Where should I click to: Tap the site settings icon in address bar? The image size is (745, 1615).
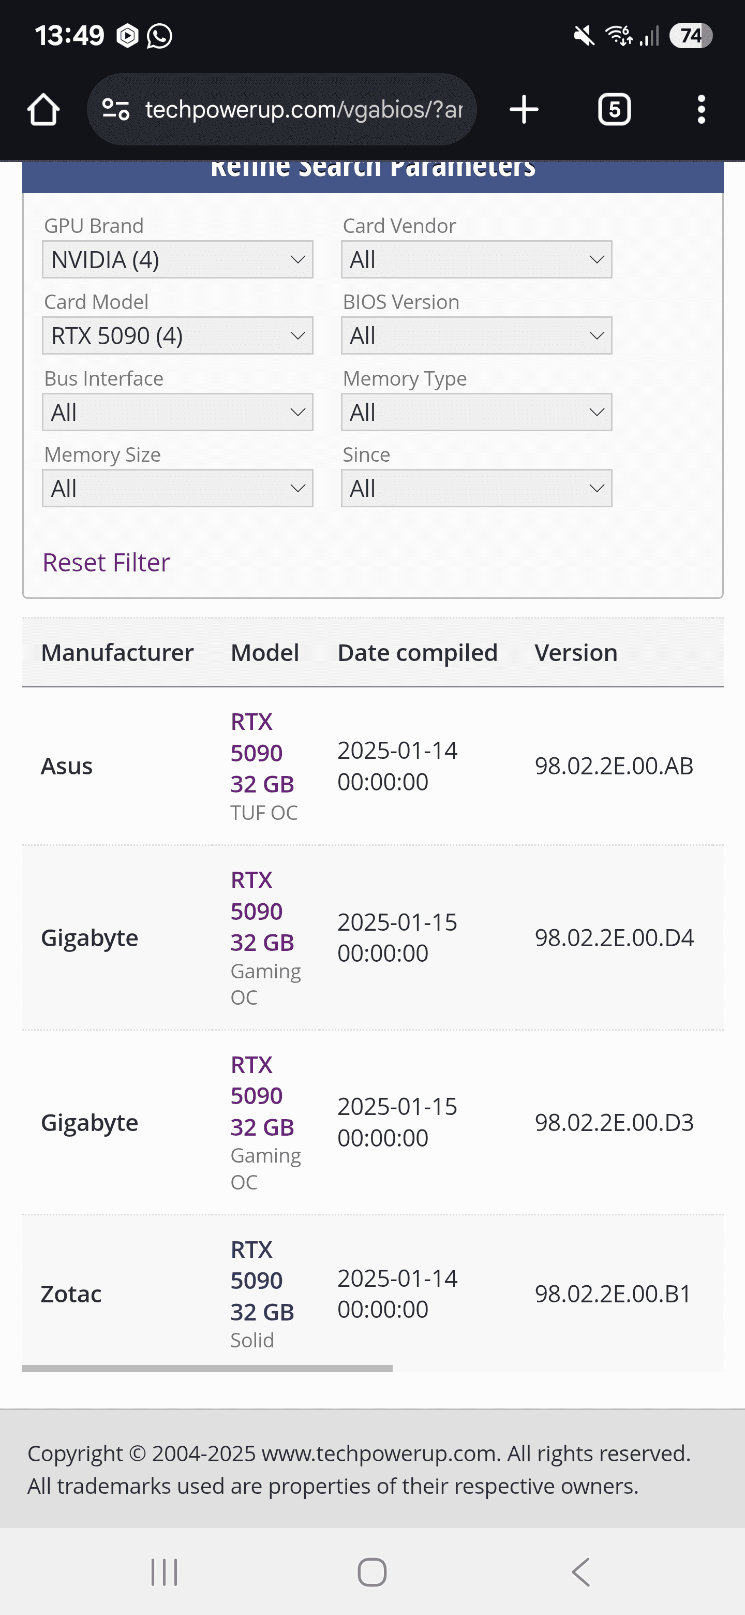click(116, 110)
